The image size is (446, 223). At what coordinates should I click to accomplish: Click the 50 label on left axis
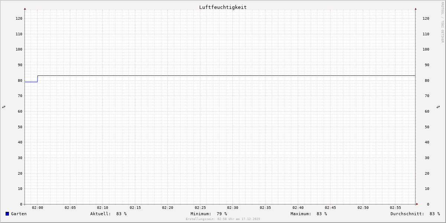point(20,127)
